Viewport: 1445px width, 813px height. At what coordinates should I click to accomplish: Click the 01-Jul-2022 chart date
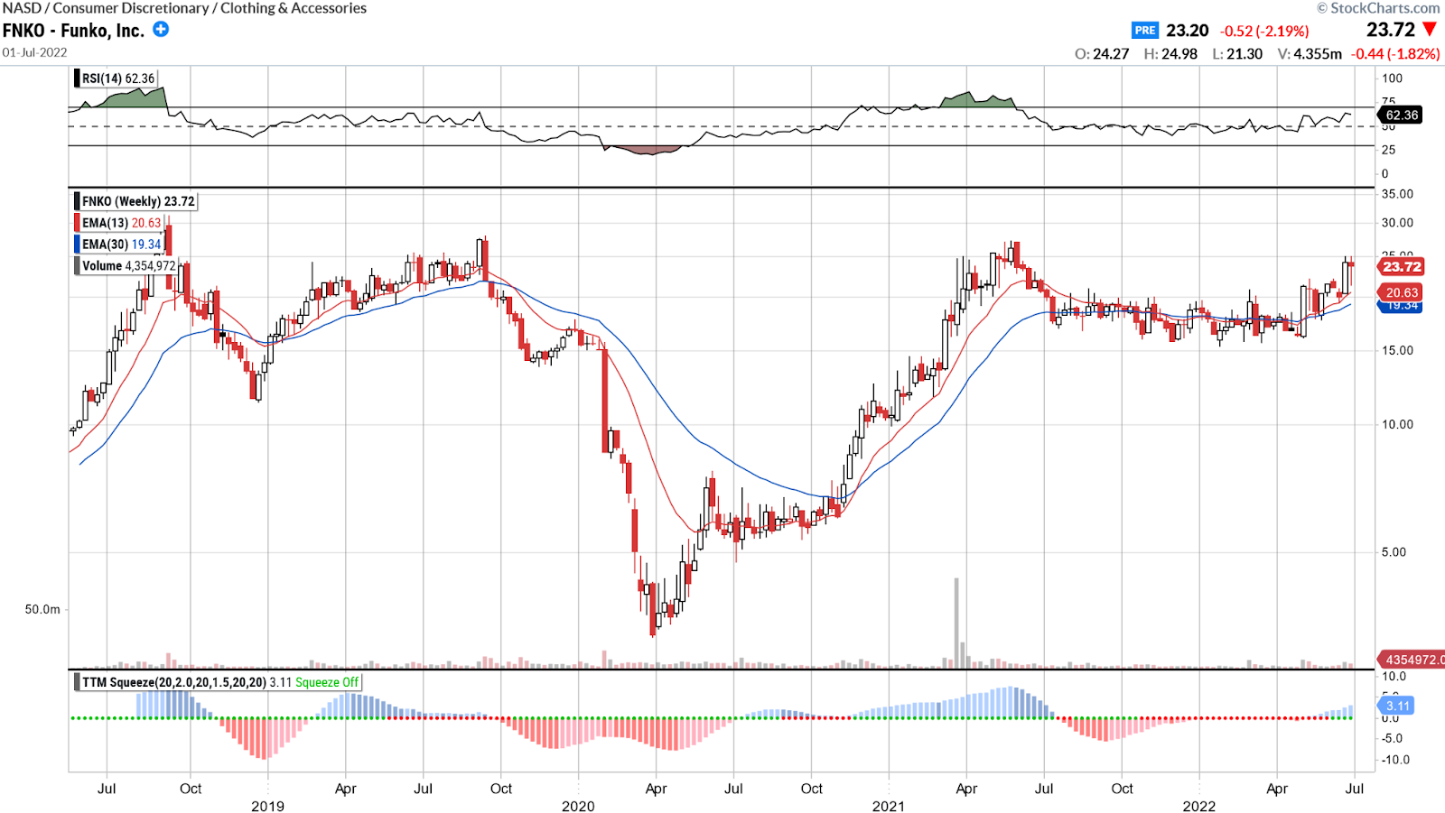click(34, 52)
